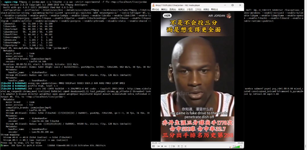Expand the 音频(A) Audio menu
307x150 pixels.
click(173, 9)
